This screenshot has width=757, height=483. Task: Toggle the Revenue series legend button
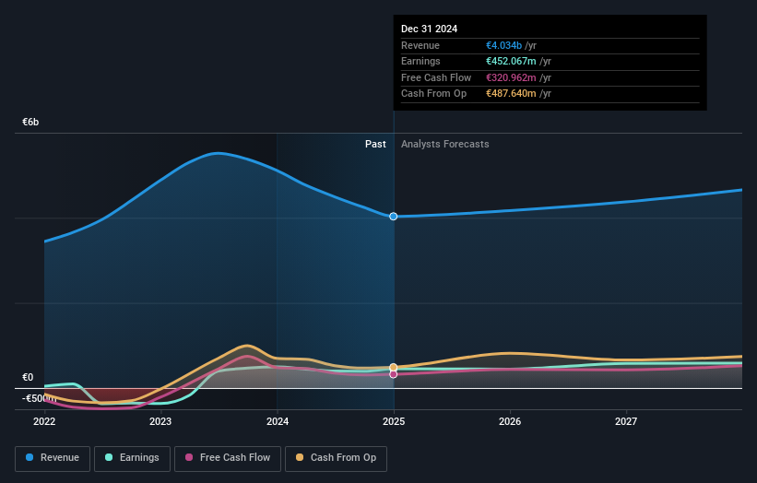click(x=53, y=458)
